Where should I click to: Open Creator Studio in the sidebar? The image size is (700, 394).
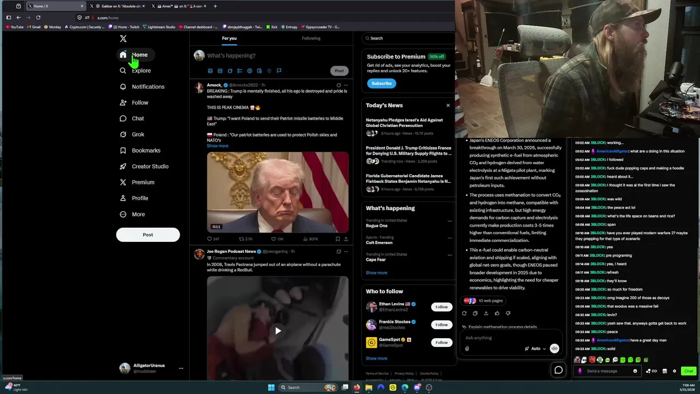click(144, 166)
